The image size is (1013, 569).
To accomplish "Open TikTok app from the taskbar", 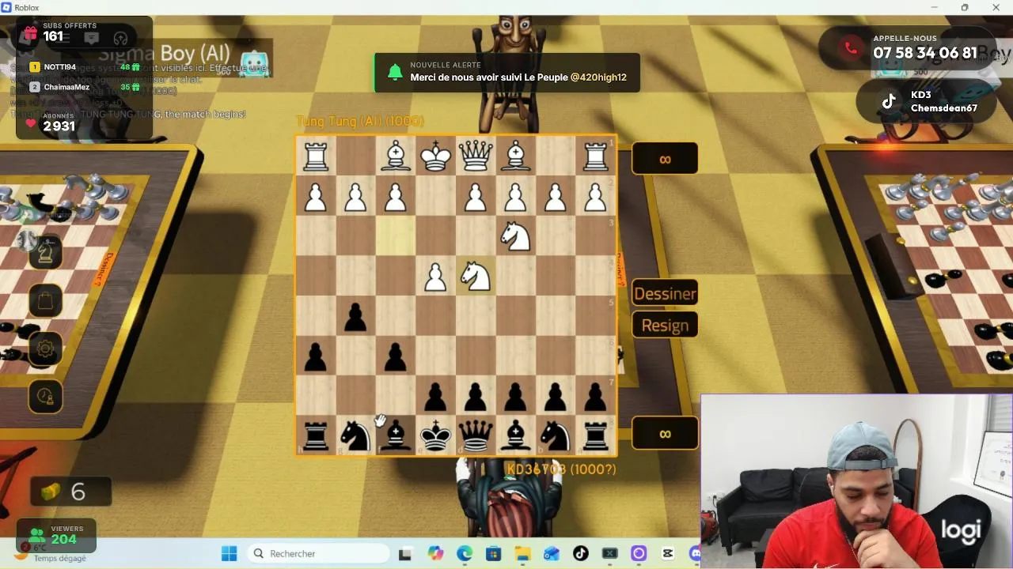I will pos(580,553).
